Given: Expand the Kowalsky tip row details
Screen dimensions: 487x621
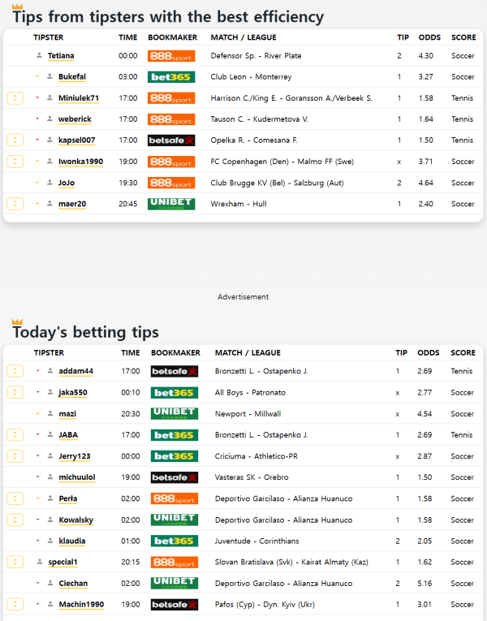Looking at the screenshot, I should pos(15,520).
